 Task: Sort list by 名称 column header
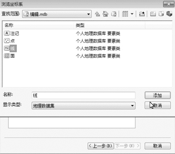38,25
